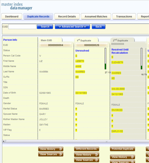
Task: Click mother maiden name JOLLEY
Action: (43, 119)
